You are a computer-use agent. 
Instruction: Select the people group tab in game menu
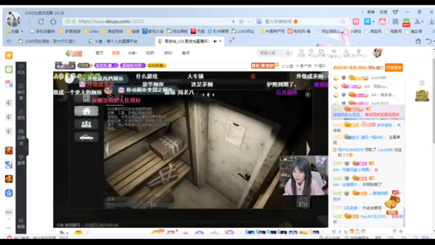click(86, 124)
